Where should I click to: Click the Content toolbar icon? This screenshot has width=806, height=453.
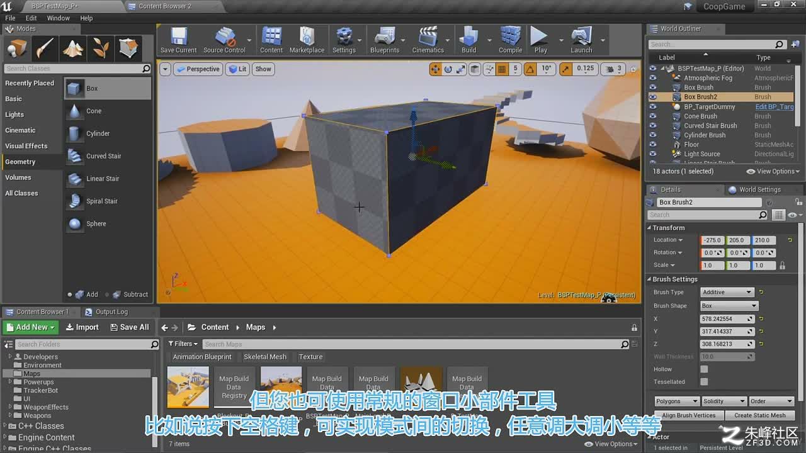point(271,40)
